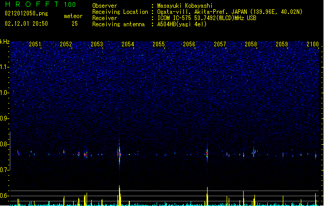Click location Ogata-vill. Akita-Pref. JAPAN text
This screenshot has height=206, width=324.
(230, 12)
